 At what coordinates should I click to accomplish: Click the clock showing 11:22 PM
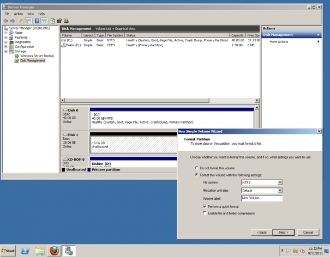315,249
